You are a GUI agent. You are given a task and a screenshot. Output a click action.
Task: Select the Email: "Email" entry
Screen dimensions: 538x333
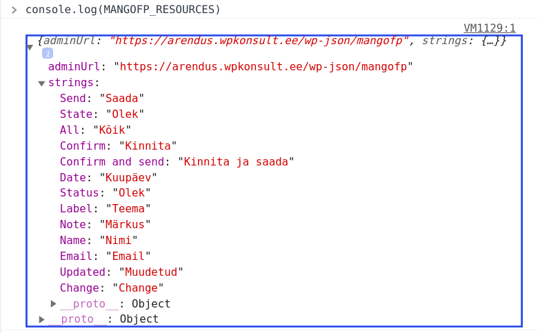coord(105,256)
